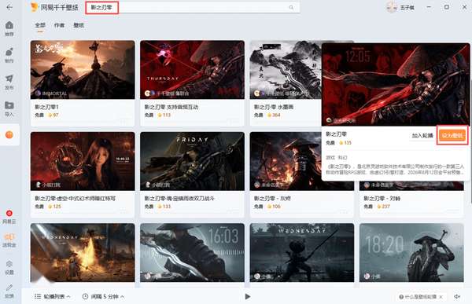Open the author avatar on the 水墨画 card
Viewport: 472px width, 304px height.
pyautogui.click(x=256, y=93)
